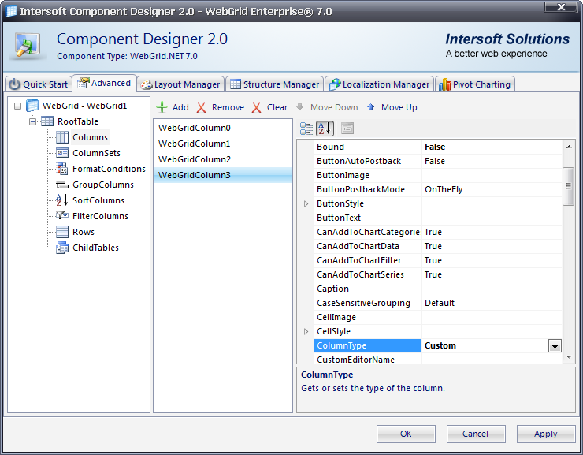Click the OK button
This screenshot has height=455, width=583.
[406, 434]
